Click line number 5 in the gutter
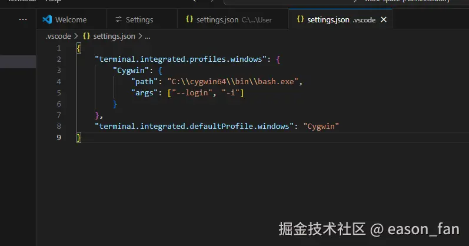This screenshot has height=246, width=469. tap(59, 93)
